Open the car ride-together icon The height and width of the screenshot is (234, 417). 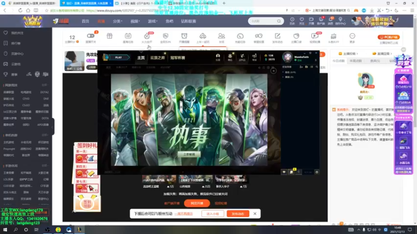(x=203, y=36)
